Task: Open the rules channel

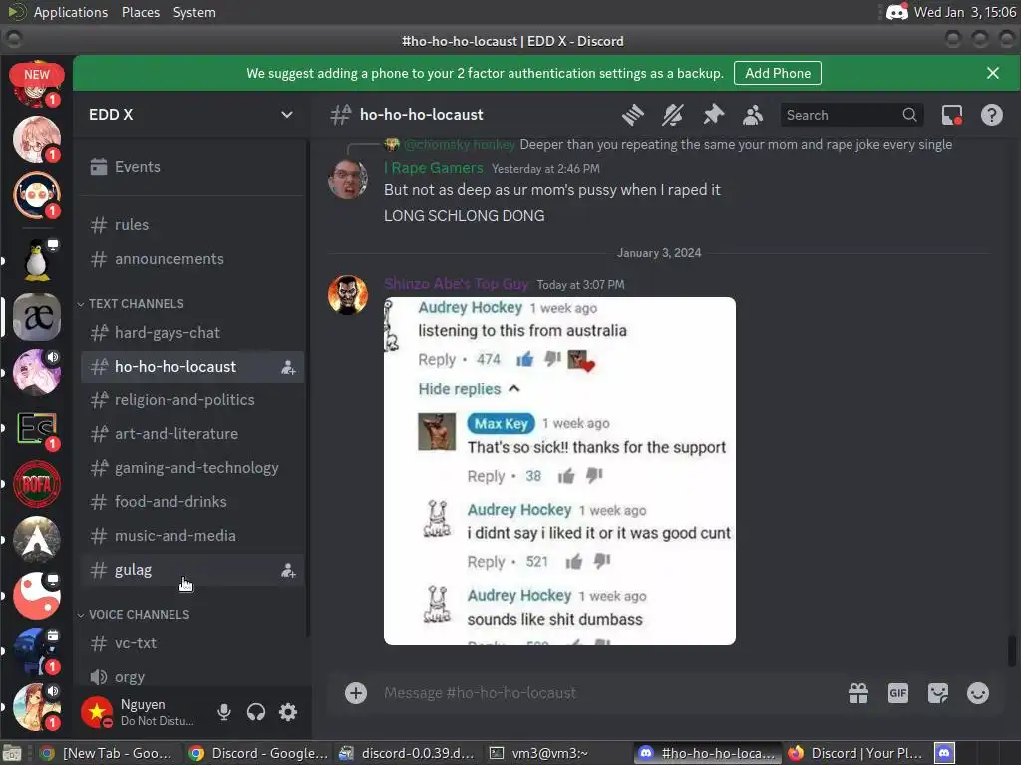Action: [190, 225]
